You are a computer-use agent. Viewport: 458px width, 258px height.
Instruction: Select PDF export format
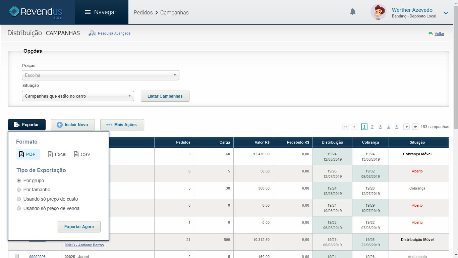[28, 154]
